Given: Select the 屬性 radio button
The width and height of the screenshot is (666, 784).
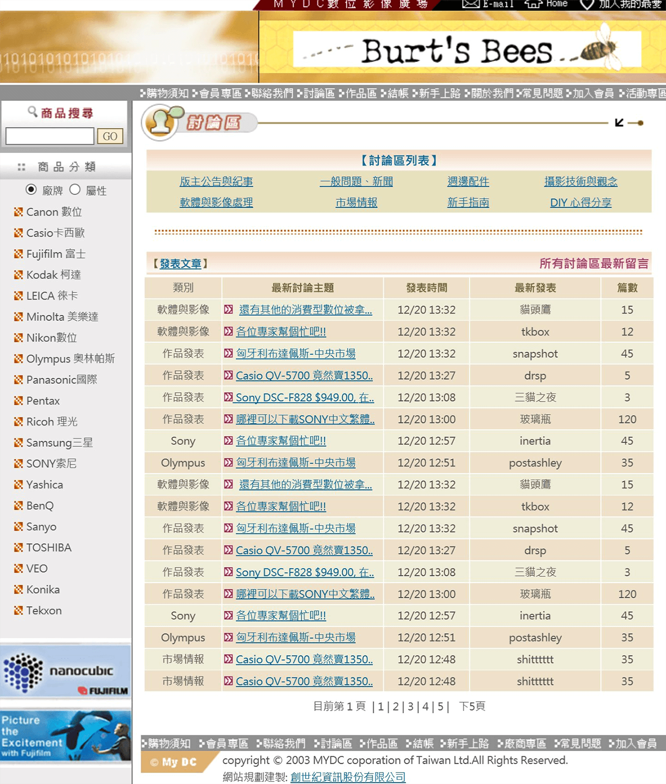Looking at the screenshot, I should coord(75,189).
